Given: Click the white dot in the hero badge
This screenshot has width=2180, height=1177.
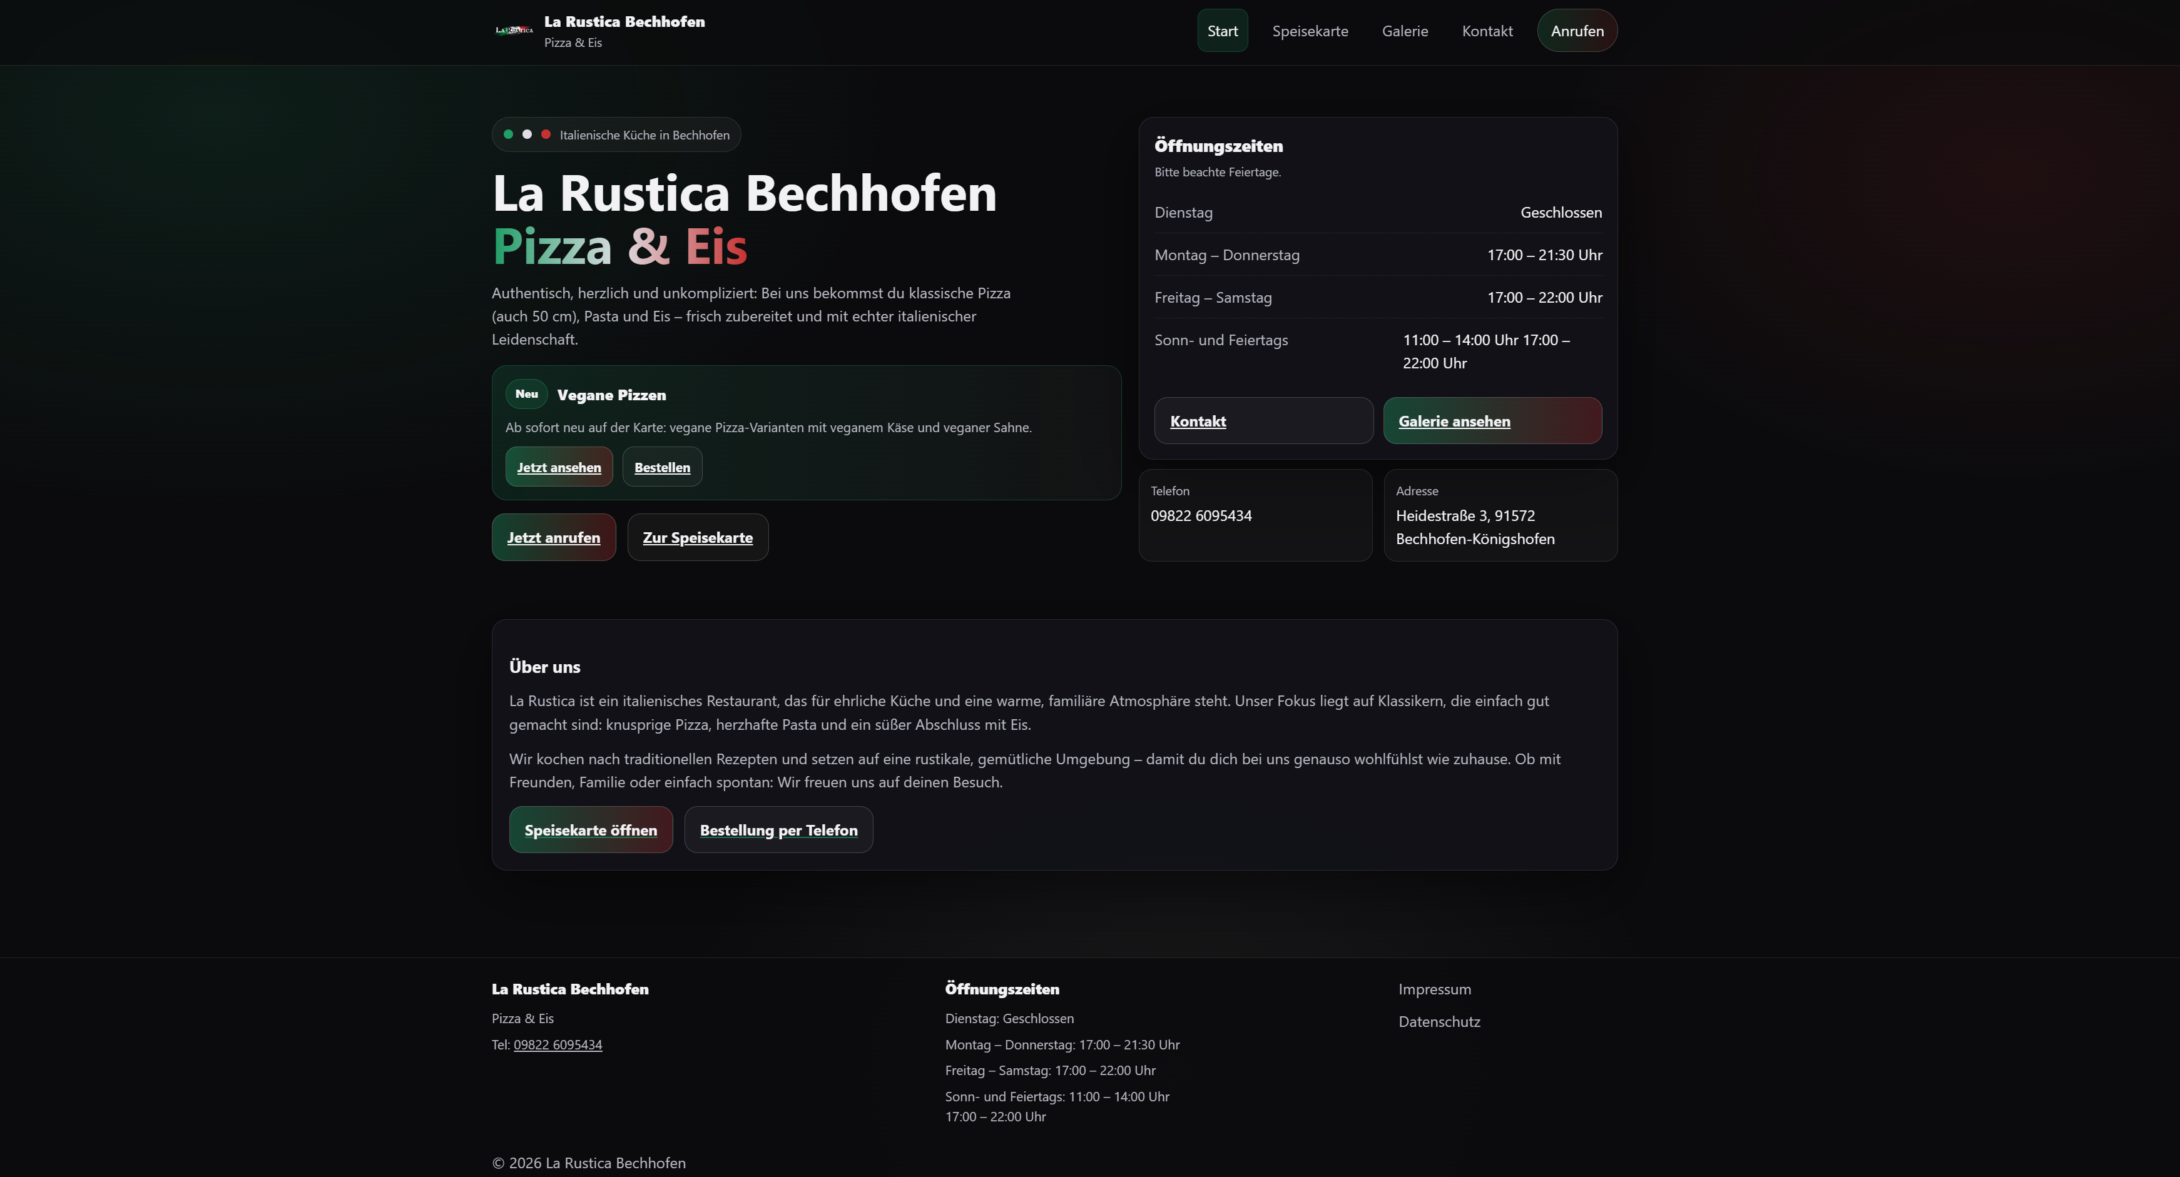Looking at the screenshot, I should coord(527,134).
